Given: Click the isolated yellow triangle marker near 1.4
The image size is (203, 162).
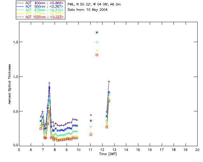Looking at the screenshot, I should coord(97,50).
